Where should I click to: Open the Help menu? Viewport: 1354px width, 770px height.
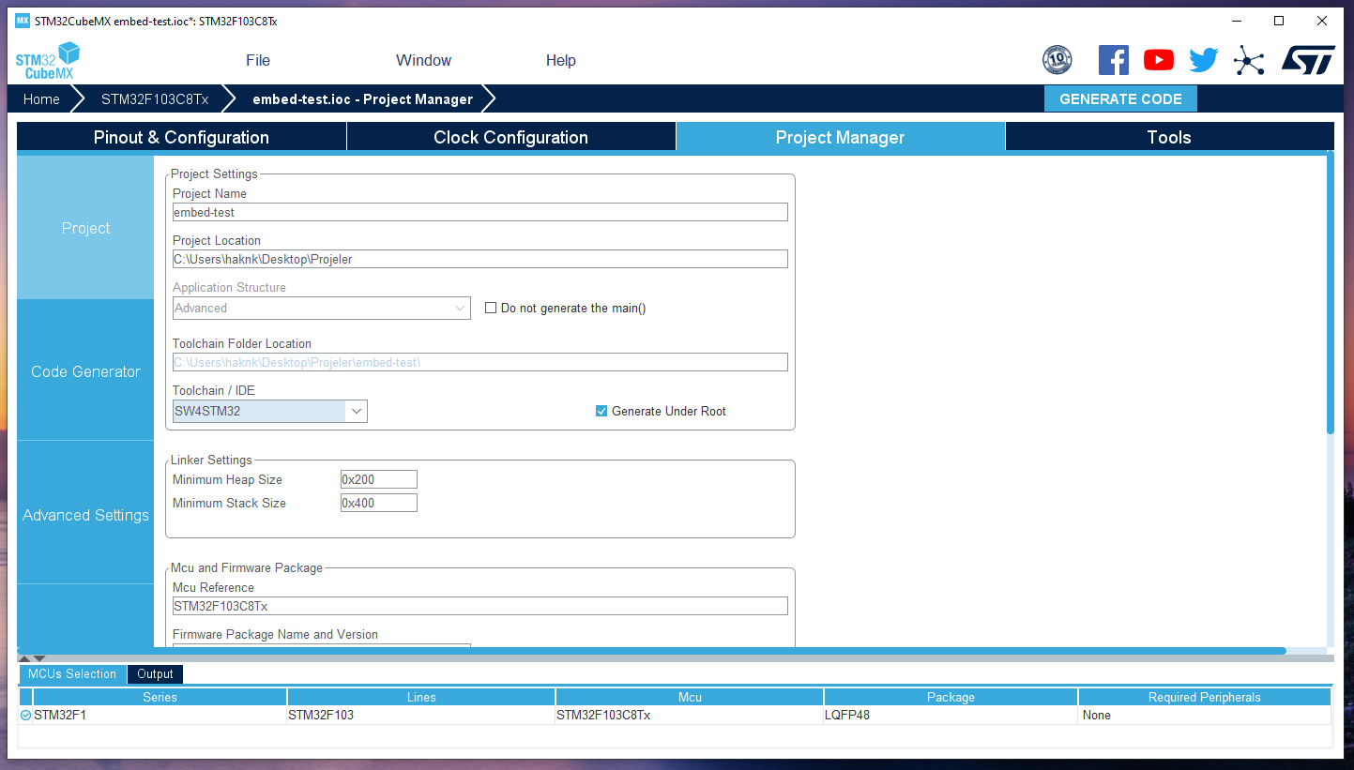[x=560, y=60]
